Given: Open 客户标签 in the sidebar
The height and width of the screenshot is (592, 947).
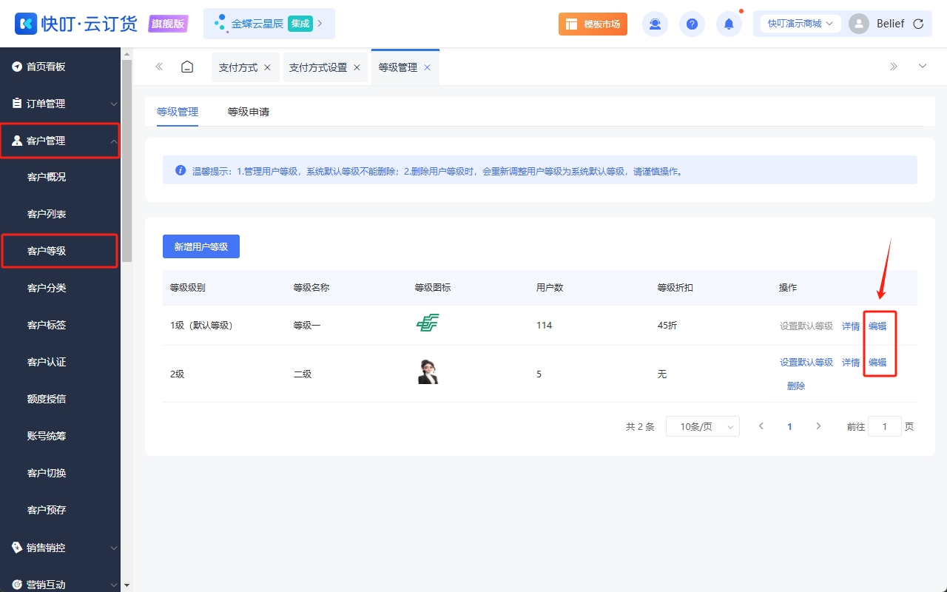Looking at the screenshot, I should (x=60, y=325).
